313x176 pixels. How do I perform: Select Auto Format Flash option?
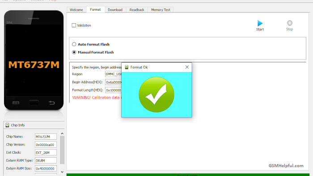[74, 44]
